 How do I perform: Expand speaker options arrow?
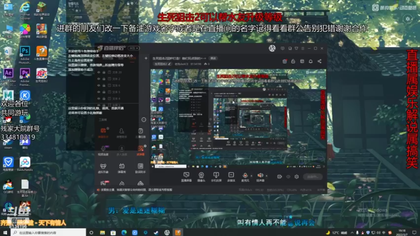pyautogui.click(x=267, y=176)
